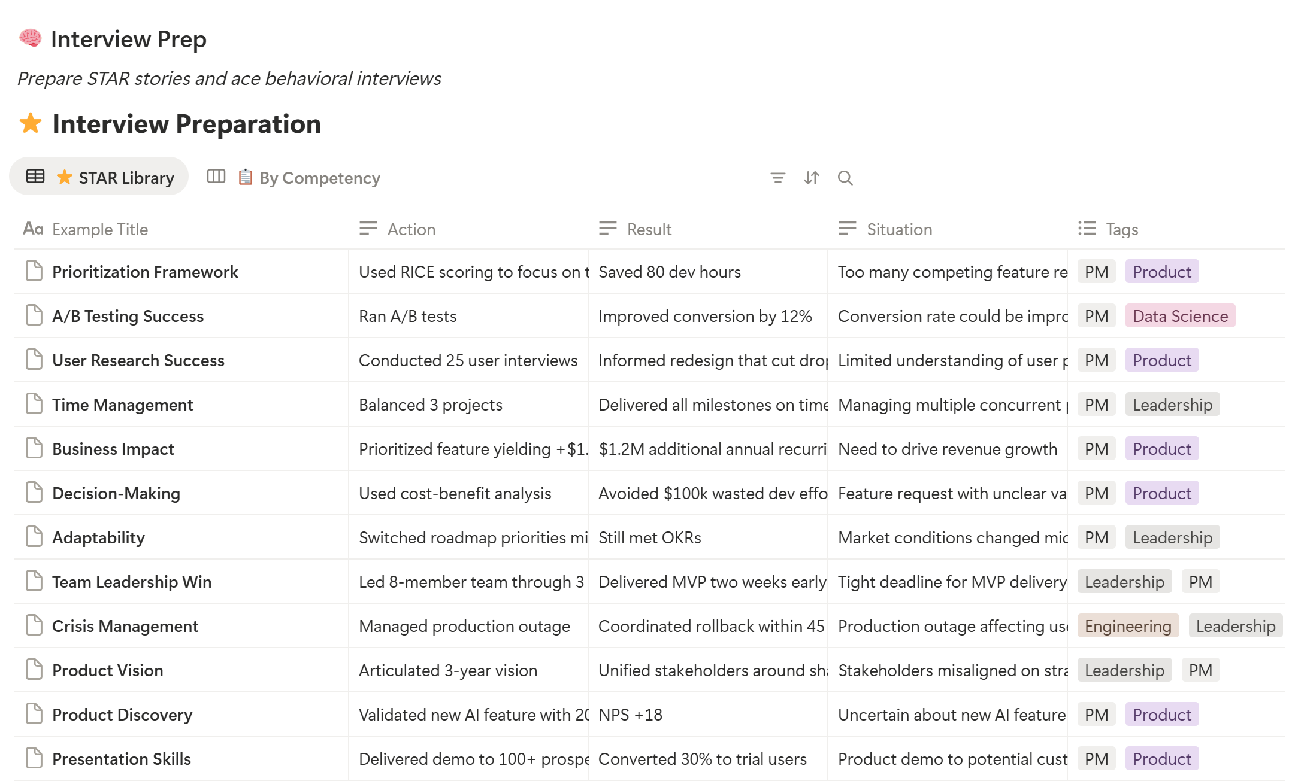1289x781 pixels.
Task: Open the database search magnifier
Action: click(845, 178)
